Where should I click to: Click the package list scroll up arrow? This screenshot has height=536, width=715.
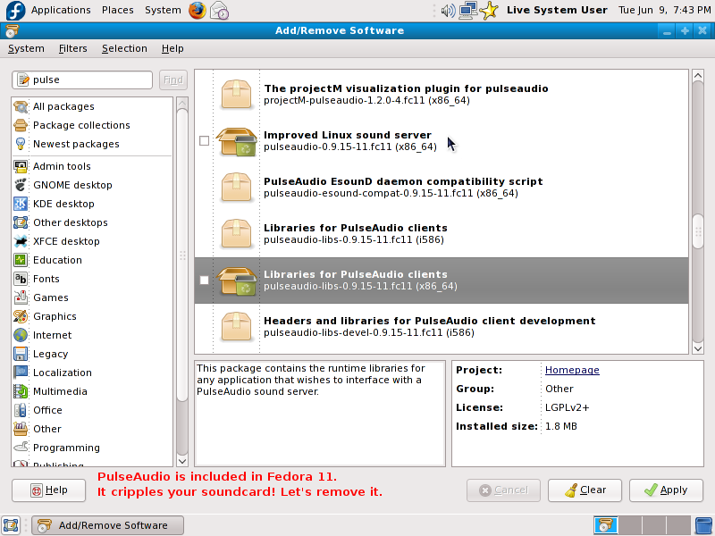(x=698, y=75)
